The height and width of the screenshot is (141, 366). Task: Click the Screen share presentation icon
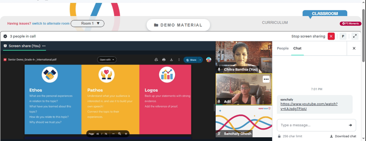tap(5, 46)
